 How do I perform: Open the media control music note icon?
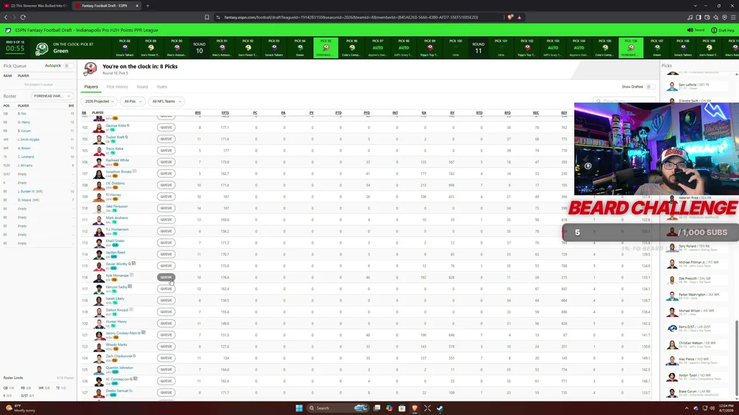coord(690,17)
